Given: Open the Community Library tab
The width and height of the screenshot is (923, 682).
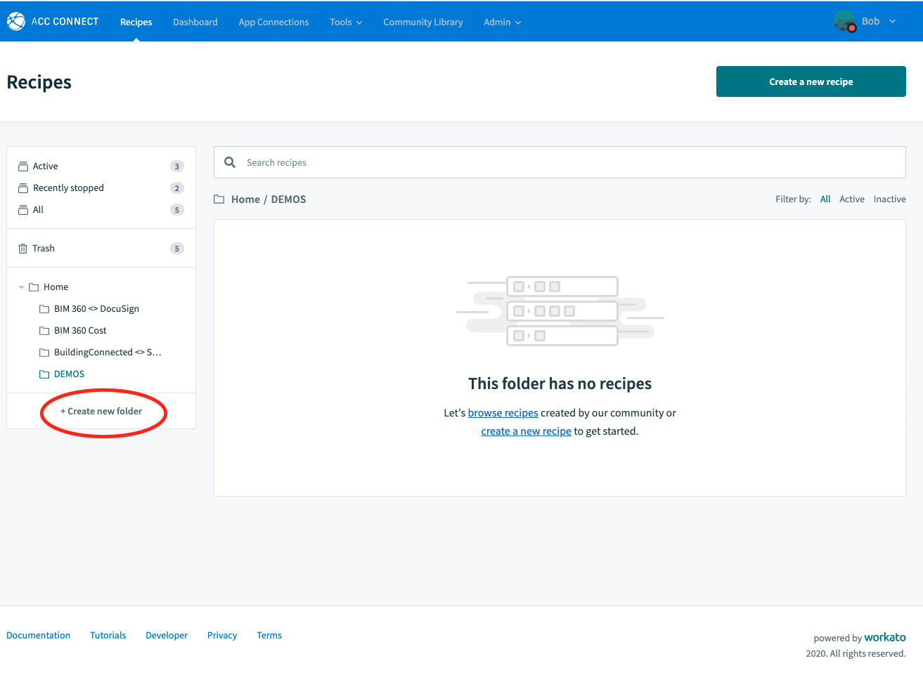Looking at the screenshot, I should click(x=423, y=22).
